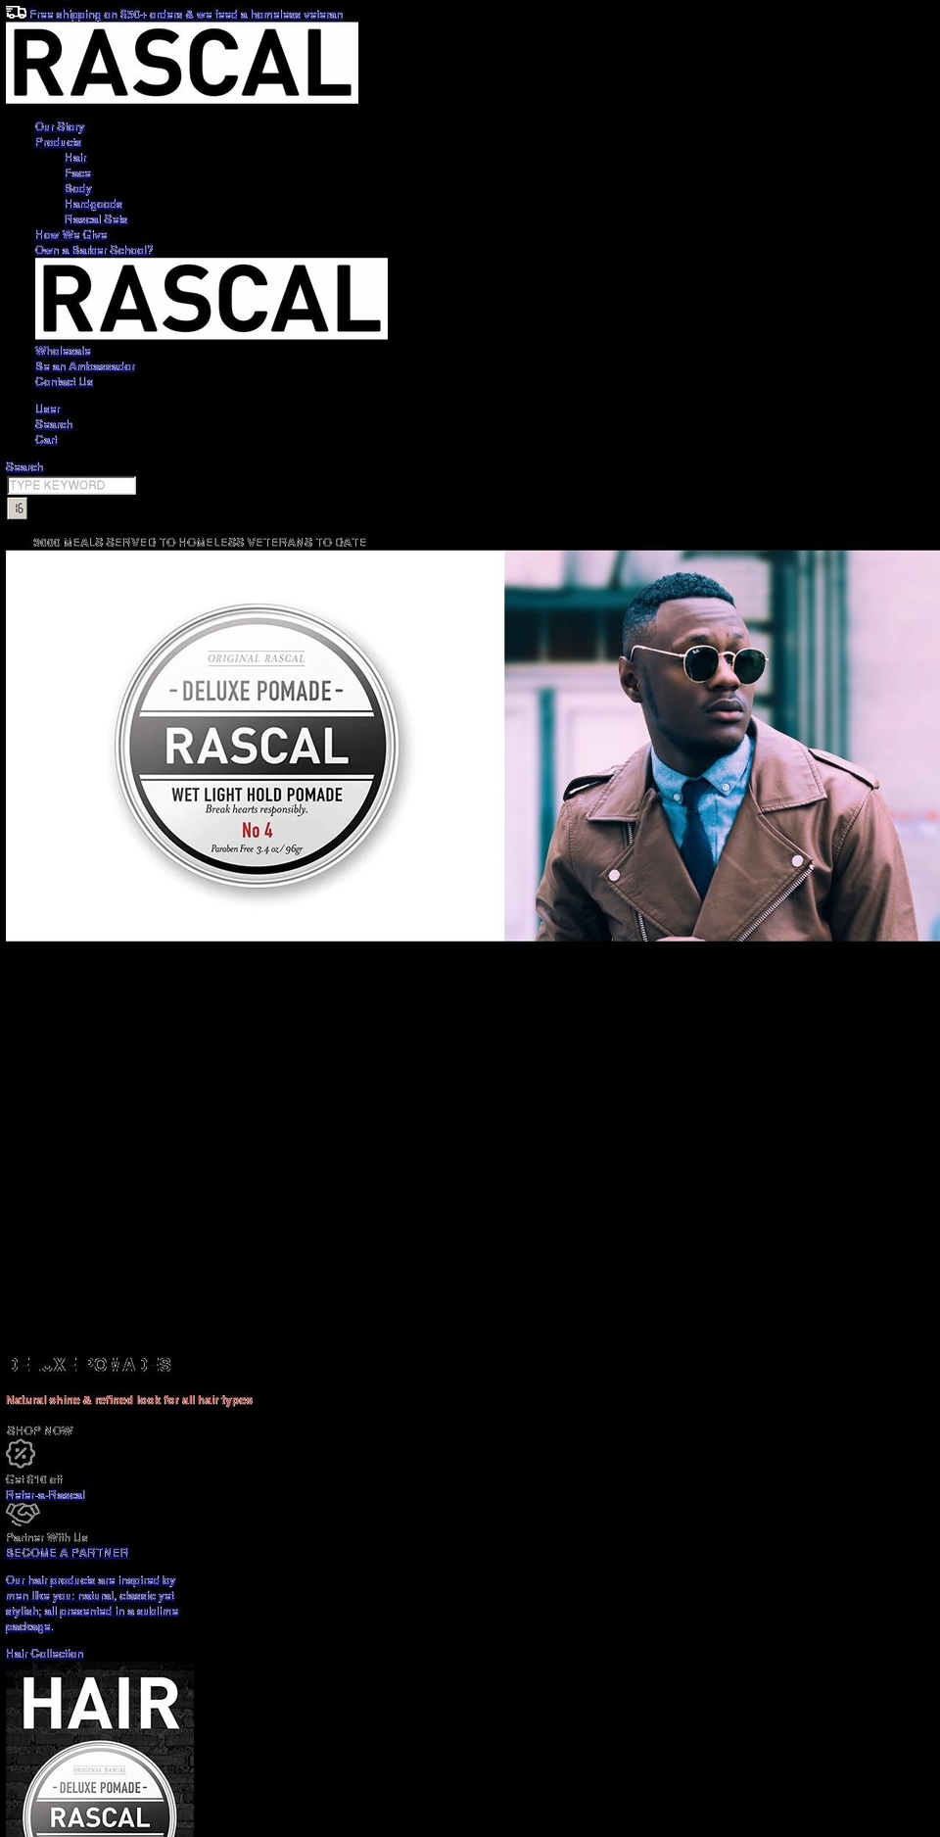Select Rascal Sets under Products

(96, 219)
